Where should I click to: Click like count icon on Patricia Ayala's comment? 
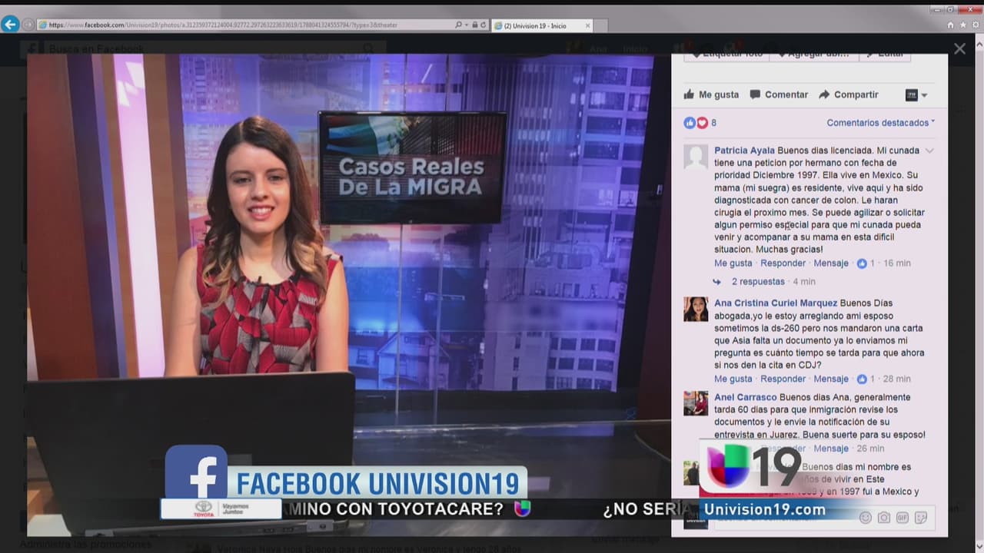(x=862, y=263)
